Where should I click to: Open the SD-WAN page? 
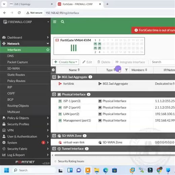pos(13,68)
